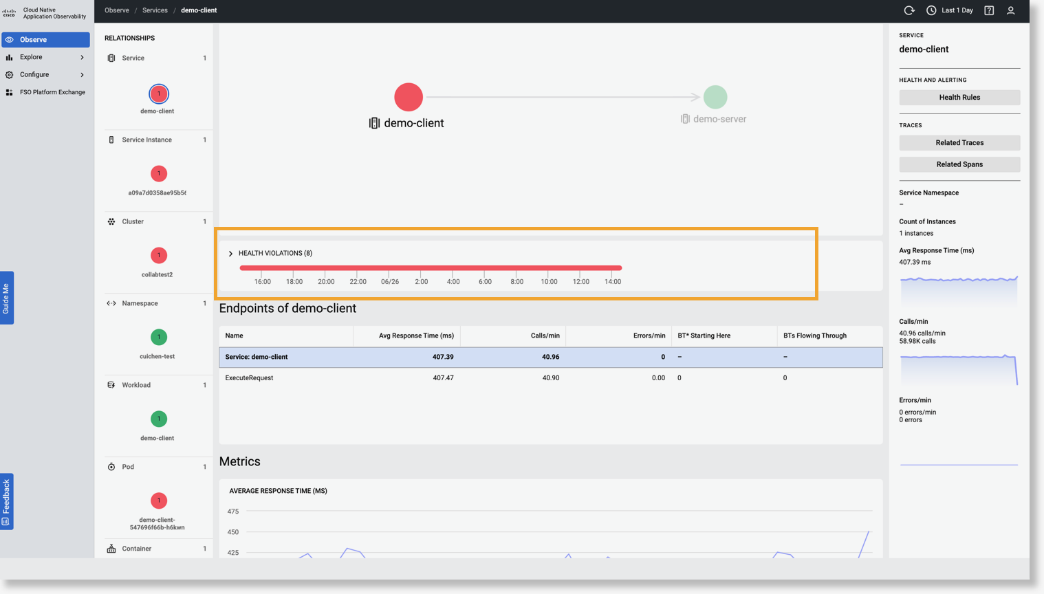Click the clock icon in top bar
The width and height of the screenshot is (1044, 594).
click(931, 10)
